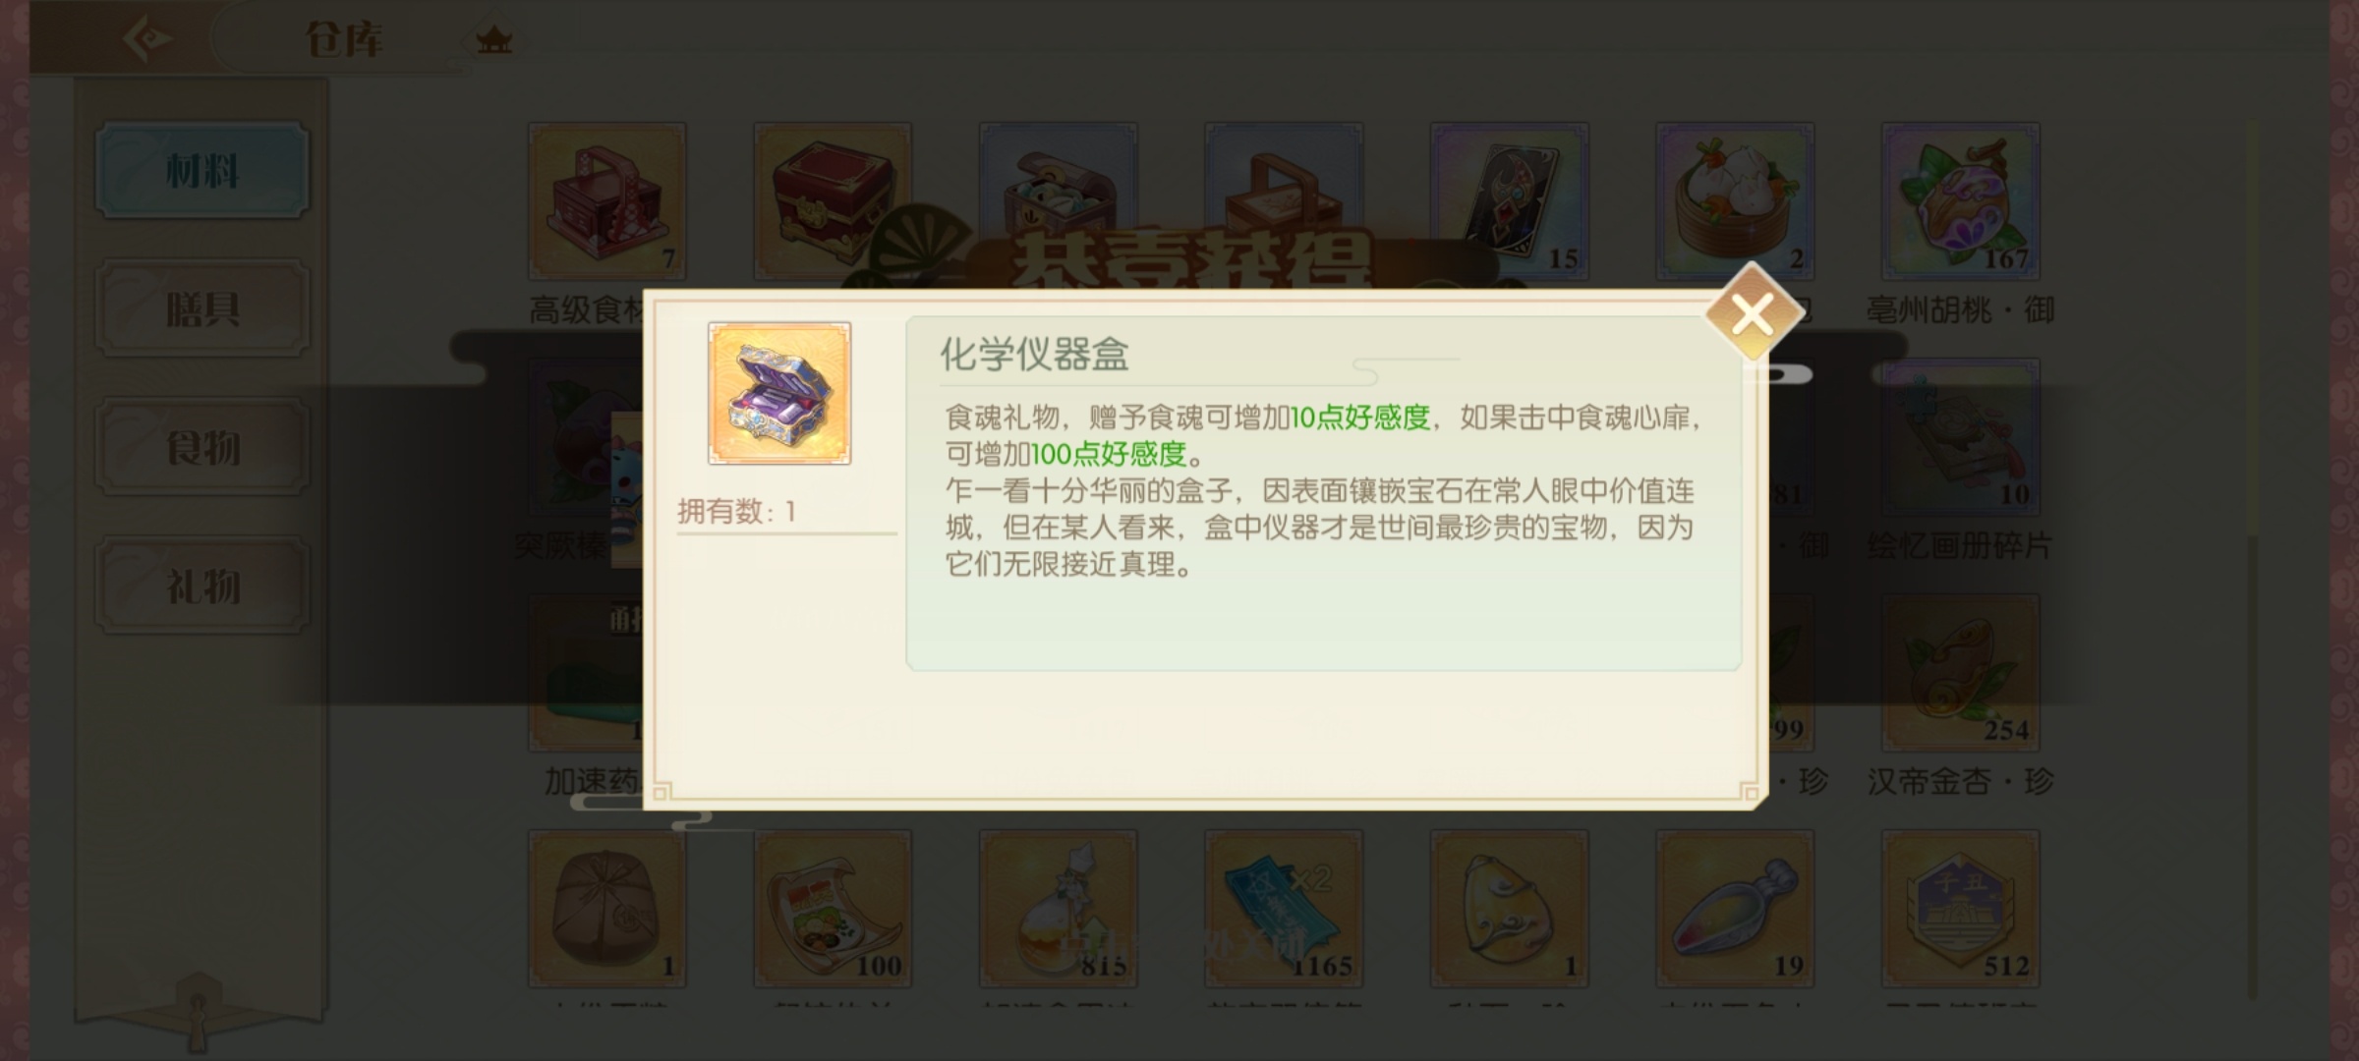
Task: Switch to the 膳具 category tab
Action: point(202,309)
